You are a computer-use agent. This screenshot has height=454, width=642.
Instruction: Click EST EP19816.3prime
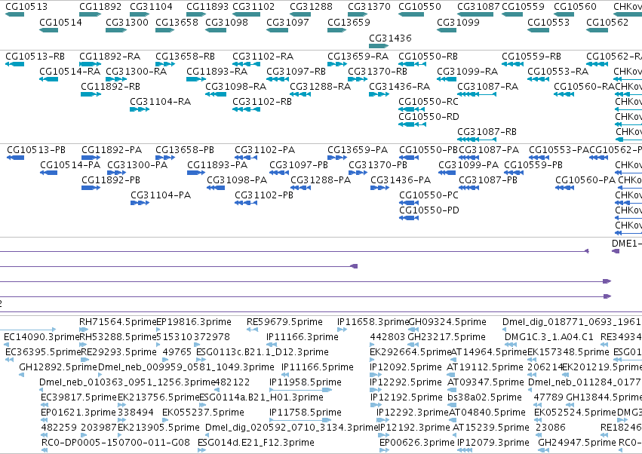pyautogui.click(x=194, y=322)
